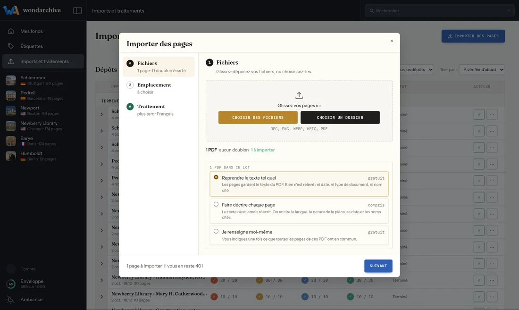Click the 1 PDF count text

pos(211,150)
